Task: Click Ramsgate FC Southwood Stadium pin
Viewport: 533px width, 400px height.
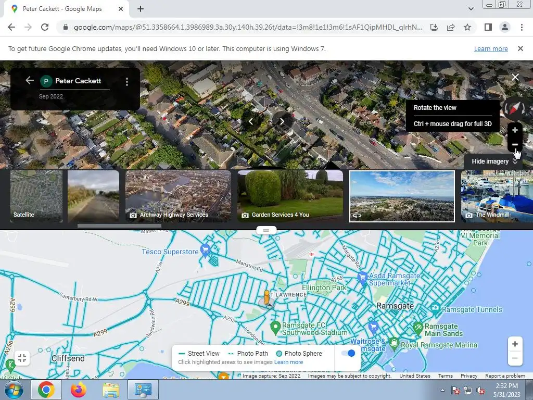Action: coord(275,327)
